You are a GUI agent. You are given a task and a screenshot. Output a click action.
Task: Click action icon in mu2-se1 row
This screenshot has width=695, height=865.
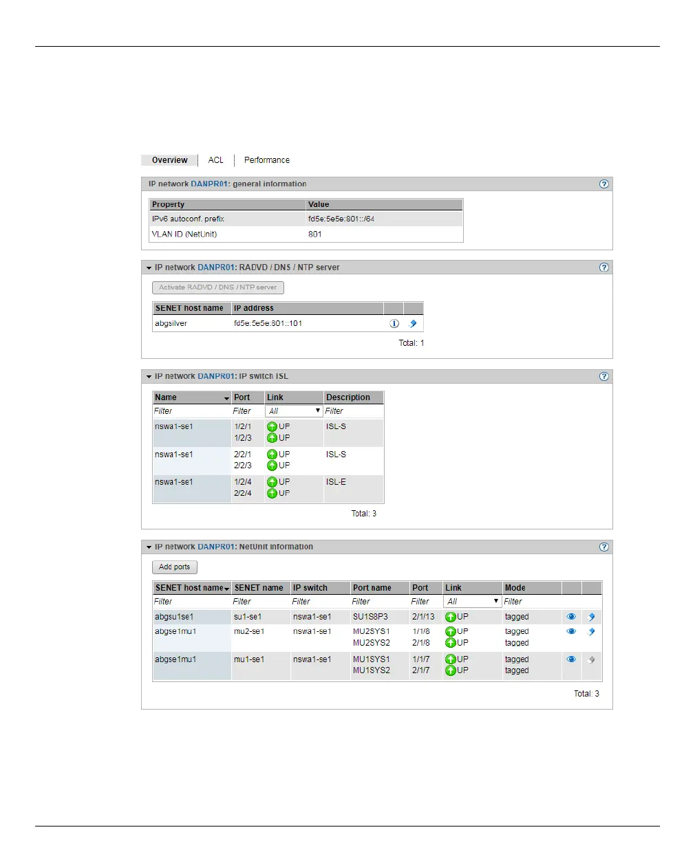[x=591, y=631]
